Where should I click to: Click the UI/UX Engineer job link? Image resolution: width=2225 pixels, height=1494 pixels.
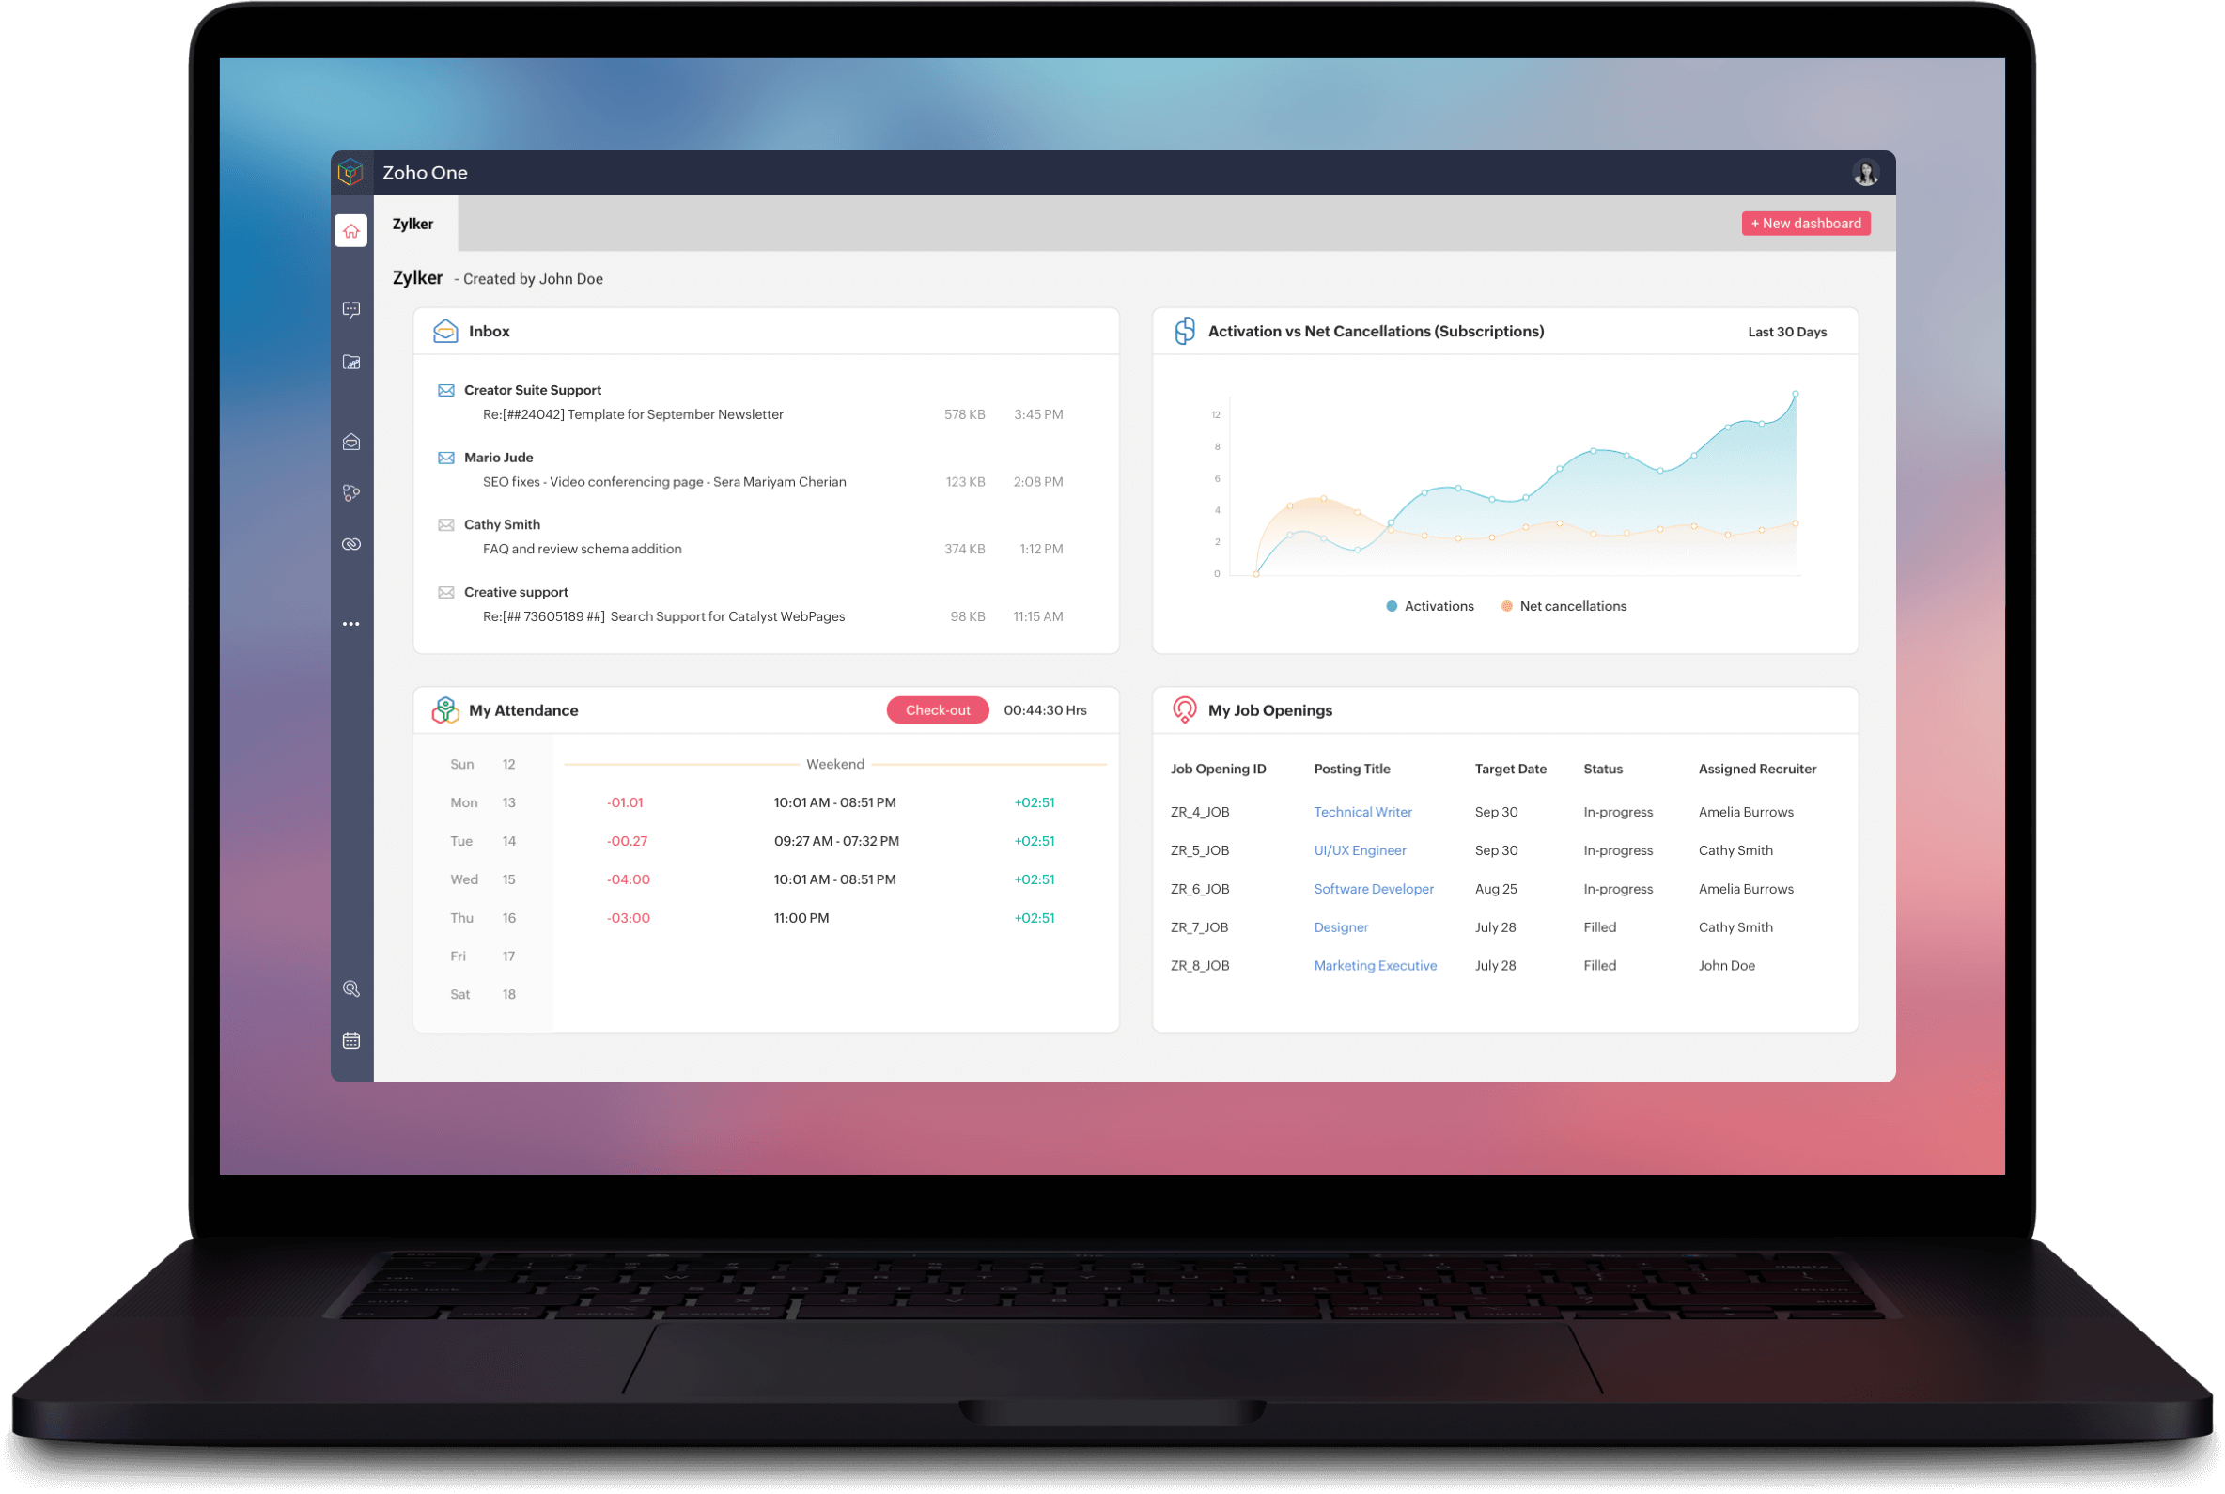pos(1359,850)
